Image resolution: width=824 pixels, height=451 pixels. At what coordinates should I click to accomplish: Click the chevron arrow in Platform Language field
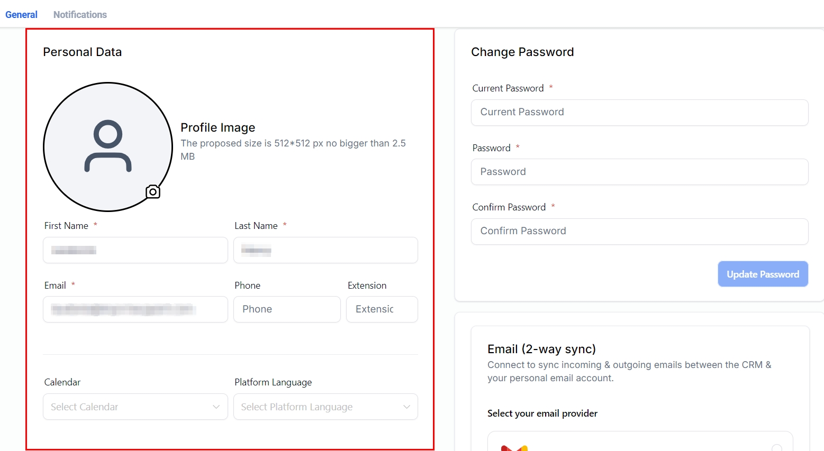tap(406, 407)
